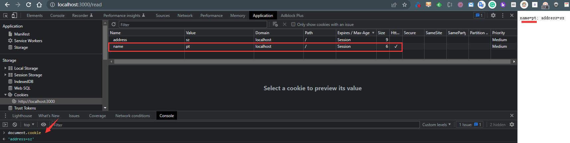Image resolution: width=570 pixels, height=143 pixels.
Task: Open the Issues drawer tab
Action: point(74,115)
